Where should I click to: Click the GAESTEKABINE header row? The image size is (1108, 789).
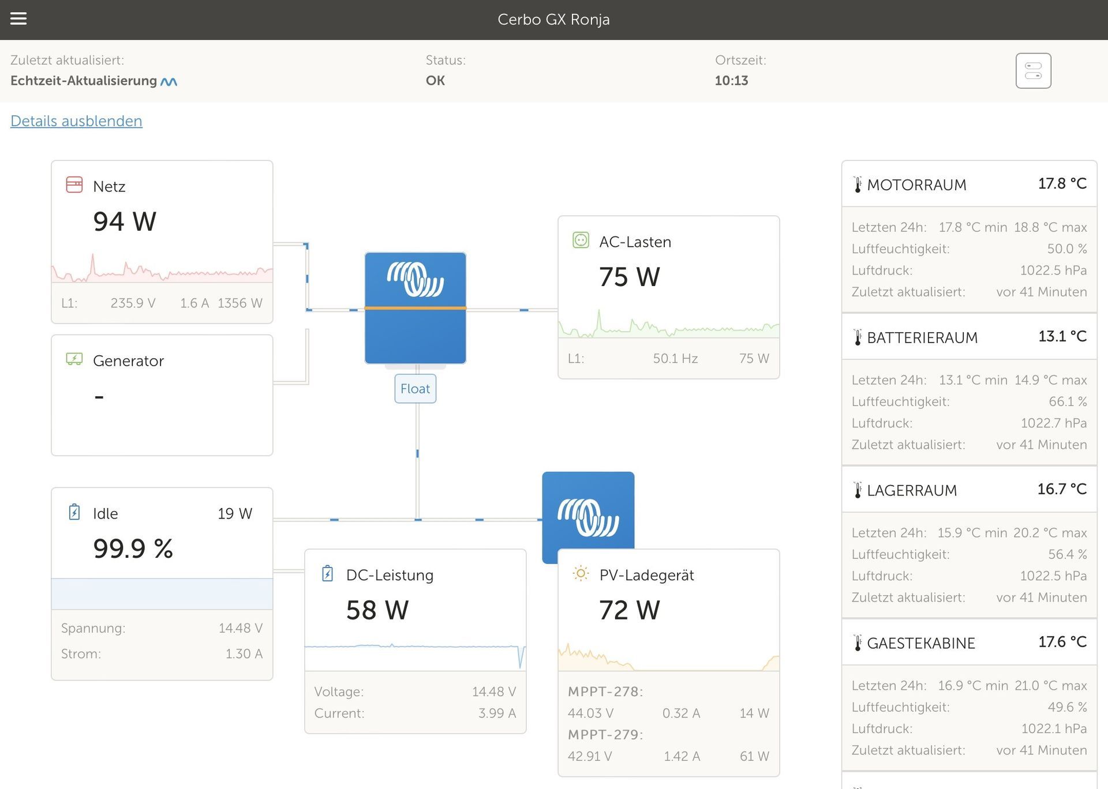tap(969, 643)
